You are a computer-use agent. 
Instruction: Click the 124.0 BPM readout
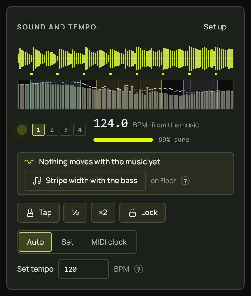111,124
